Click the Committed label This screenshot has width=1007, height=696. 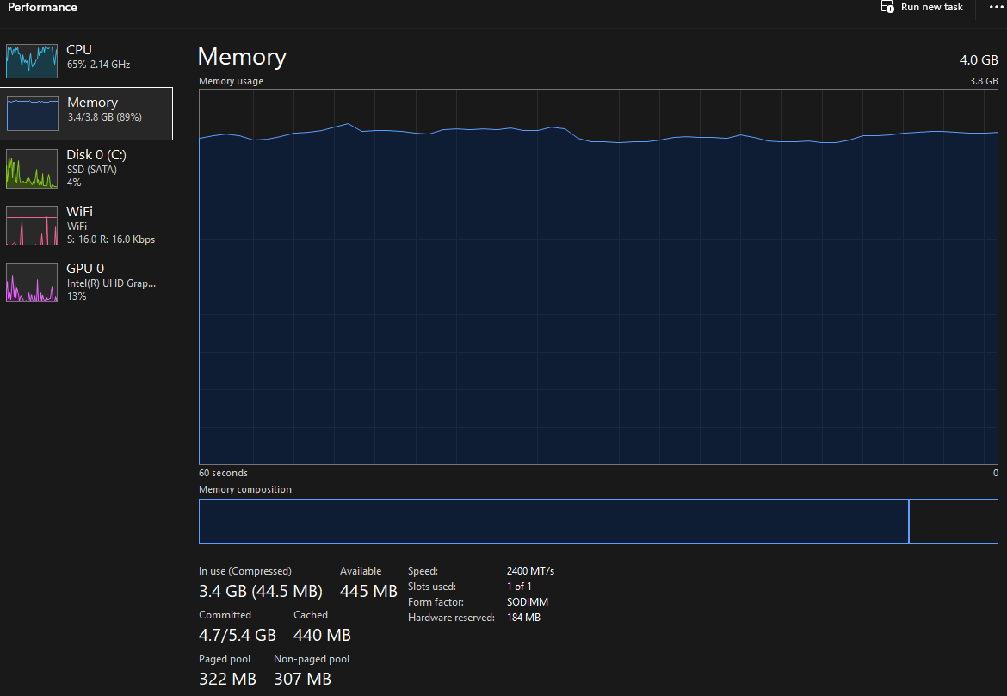click(x=225, y=615)
